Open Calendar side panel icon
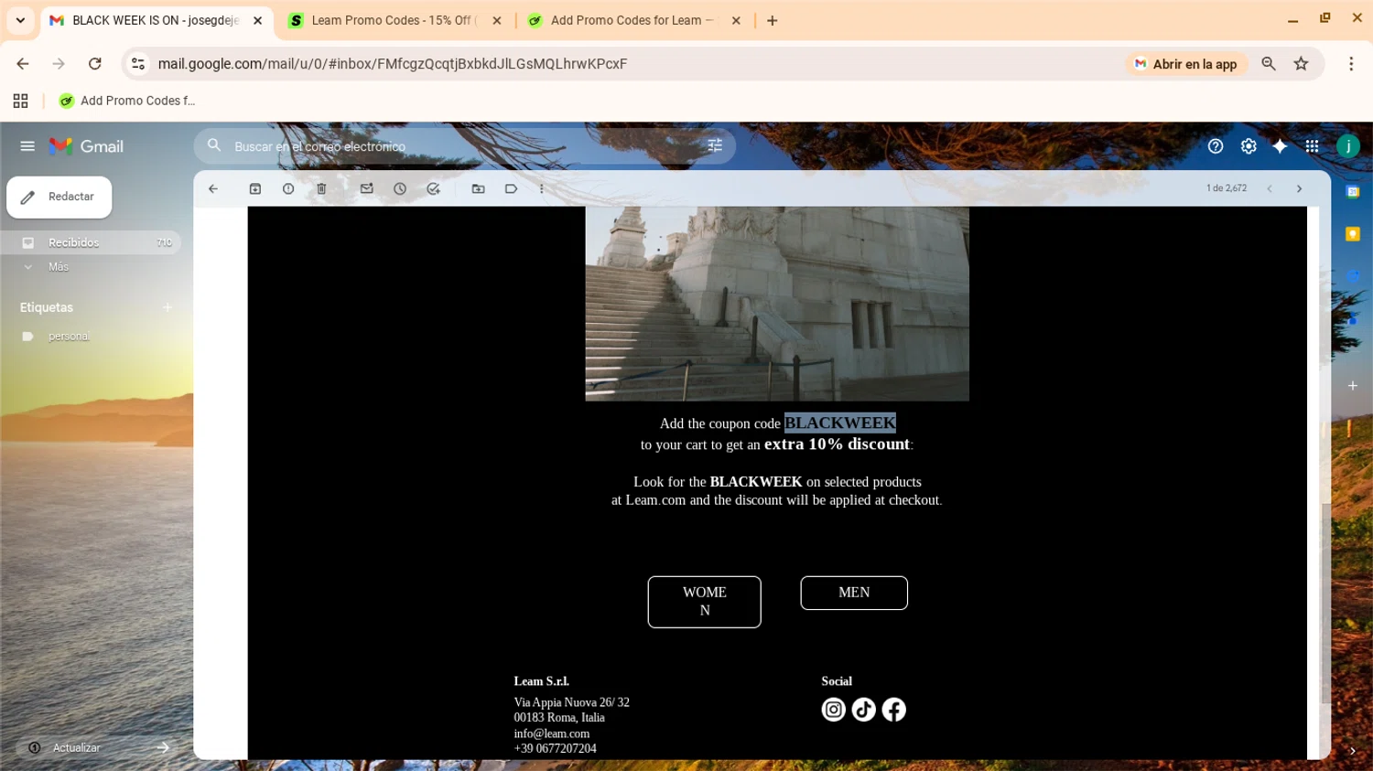The width and height of the screenshot is (1373, 771). pyautogui.click(x=1353, y=192)
